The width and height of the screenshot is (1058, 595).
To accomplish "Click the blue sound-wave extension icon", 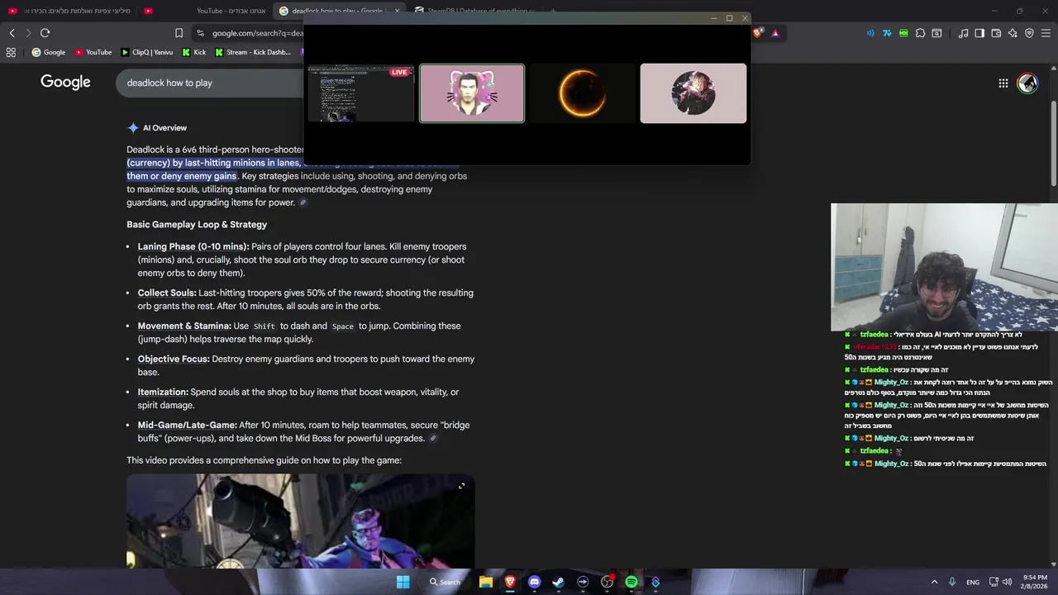I will (870, 33).
